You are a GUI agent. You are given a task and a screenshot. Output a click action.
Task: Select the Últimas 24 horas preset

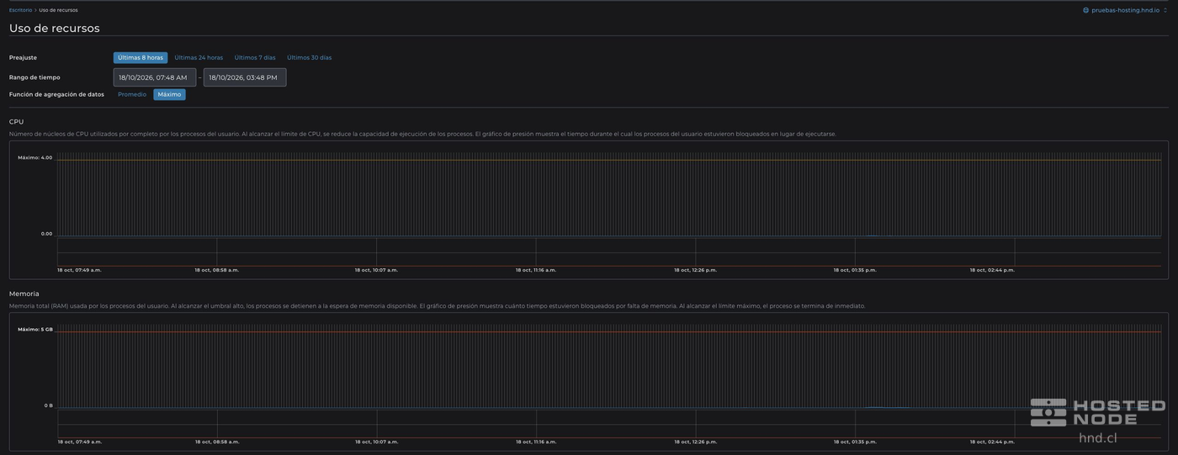coord(199,58)
